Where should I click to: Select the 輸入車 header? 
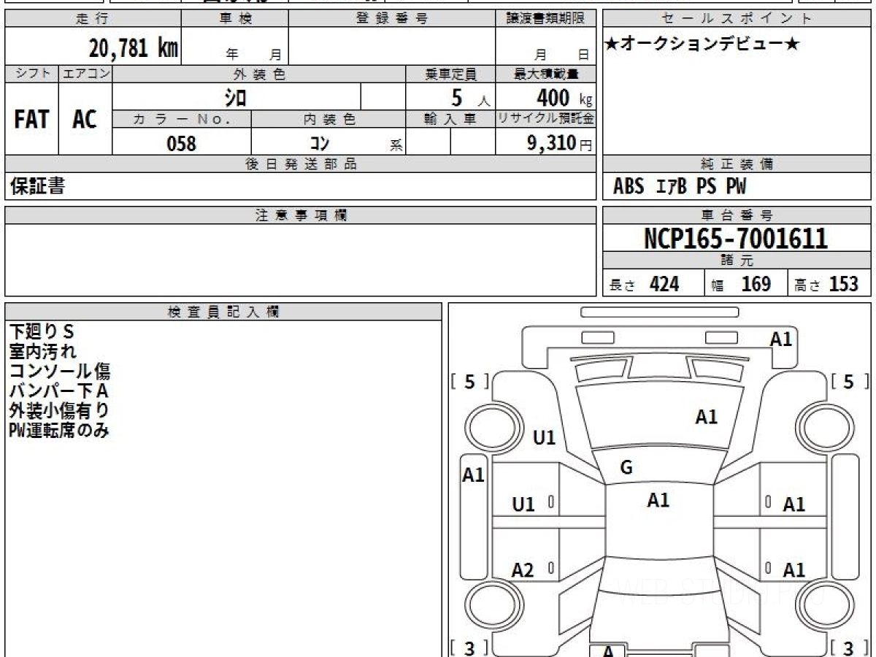(x=450, y=120)
